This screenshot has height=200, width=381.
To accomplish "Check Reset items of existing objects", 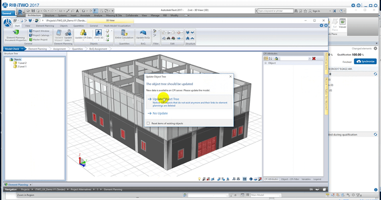I will point(149,123).
